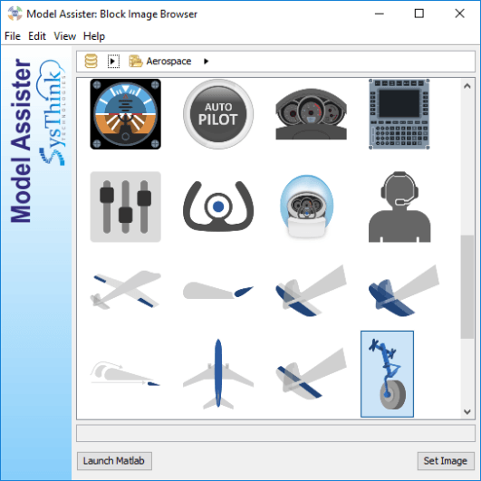Click the Aerospace folder icon

click(x=136, y=61)
